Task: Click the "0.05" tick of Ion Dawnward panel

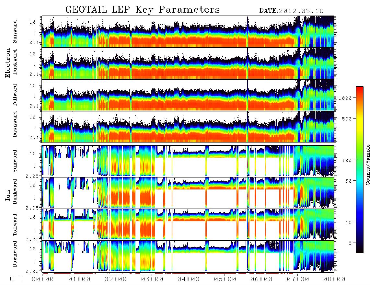Action: [x=32, y=271]
